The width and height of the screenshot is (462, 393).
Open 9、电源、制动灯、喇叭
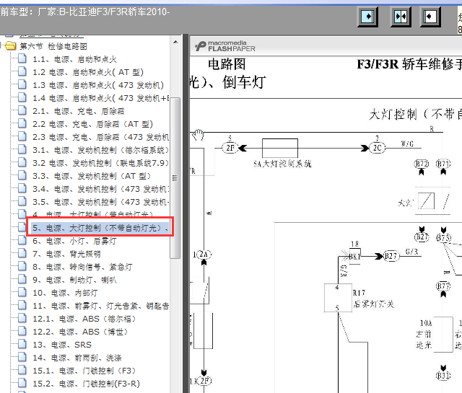click(74, 280)
